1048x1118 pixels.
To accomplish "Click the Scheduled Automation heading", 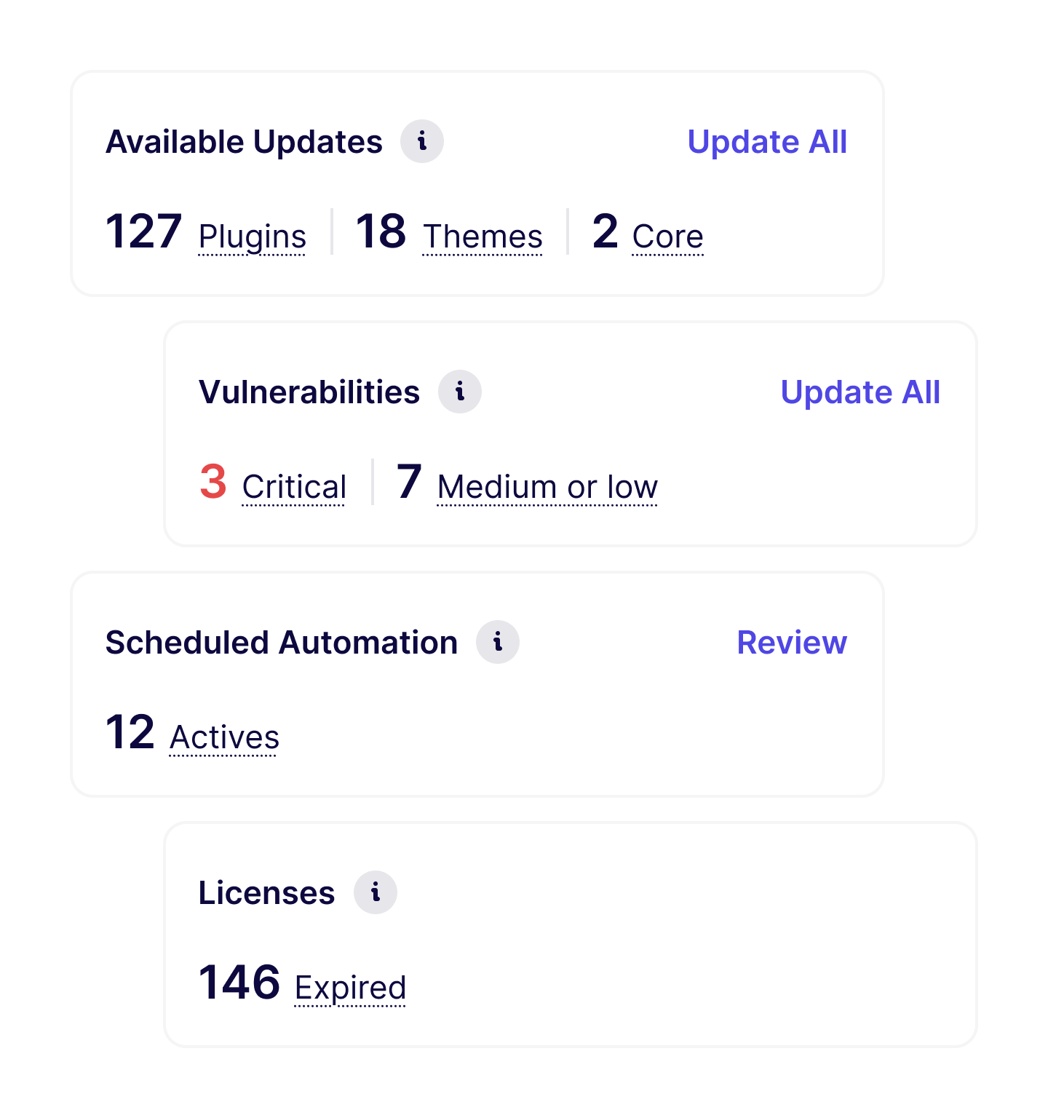I will 282,643.
